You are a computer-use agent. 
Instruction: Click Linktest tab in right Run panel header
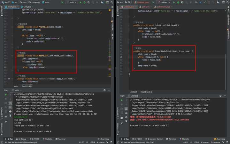coord(134,96)
